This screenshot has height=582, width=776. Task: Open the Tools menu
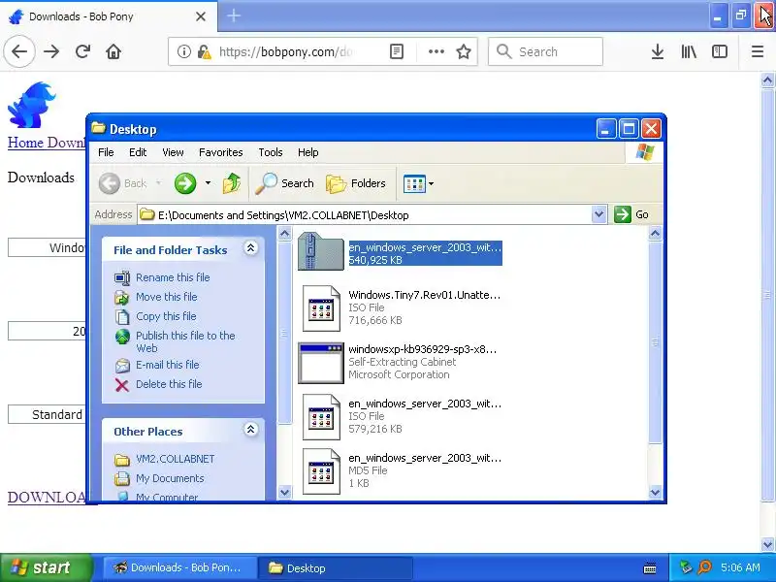tap(271, 152)
